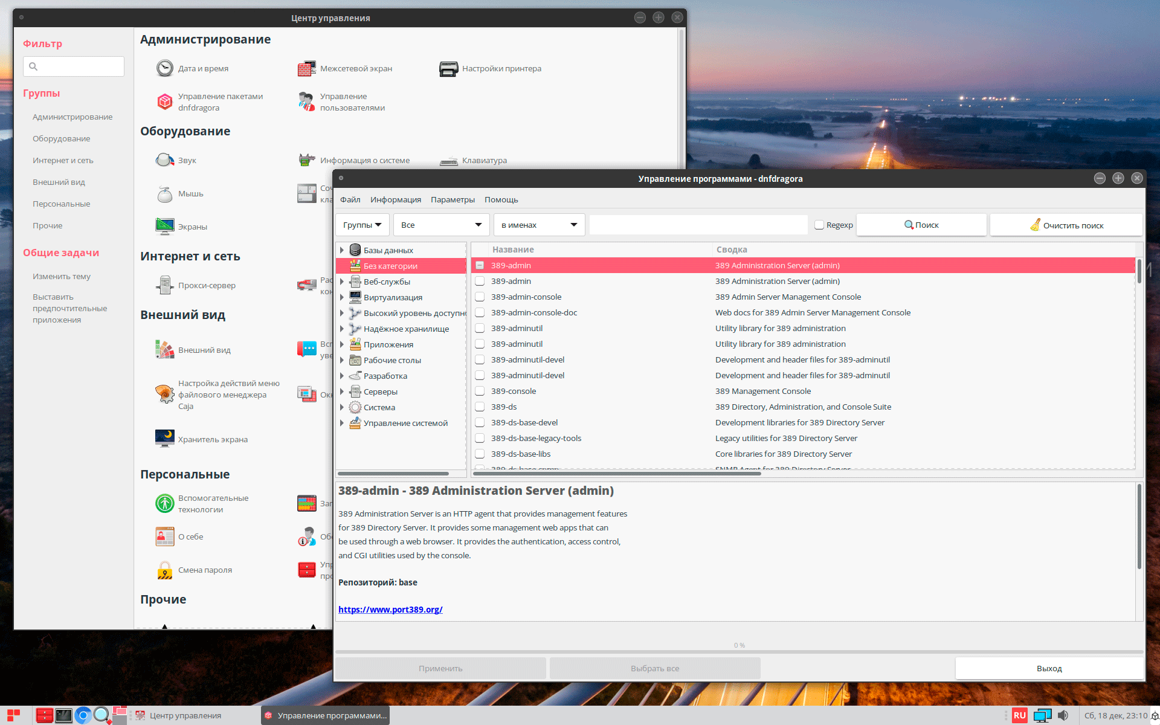The image size is (1160, 725).
Task: Open the Assistive technologies (Вспомогательные технологии) icon
Action: pyautogui.click(x=164, y=503)
